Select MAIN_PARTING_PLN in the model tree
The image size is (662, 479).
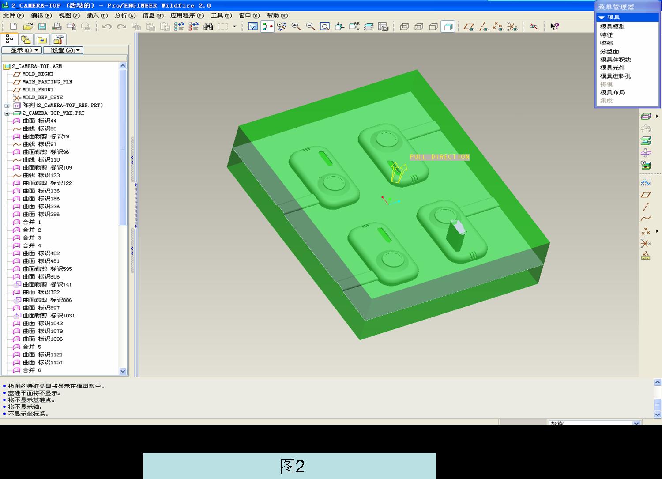click(x=47, y=82)
